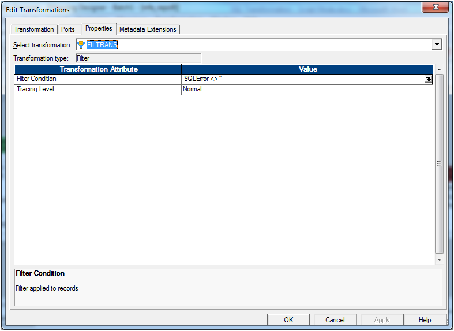Click the Apply button
The width and height of the screenshot is (454, 331).
click(382, 319)
